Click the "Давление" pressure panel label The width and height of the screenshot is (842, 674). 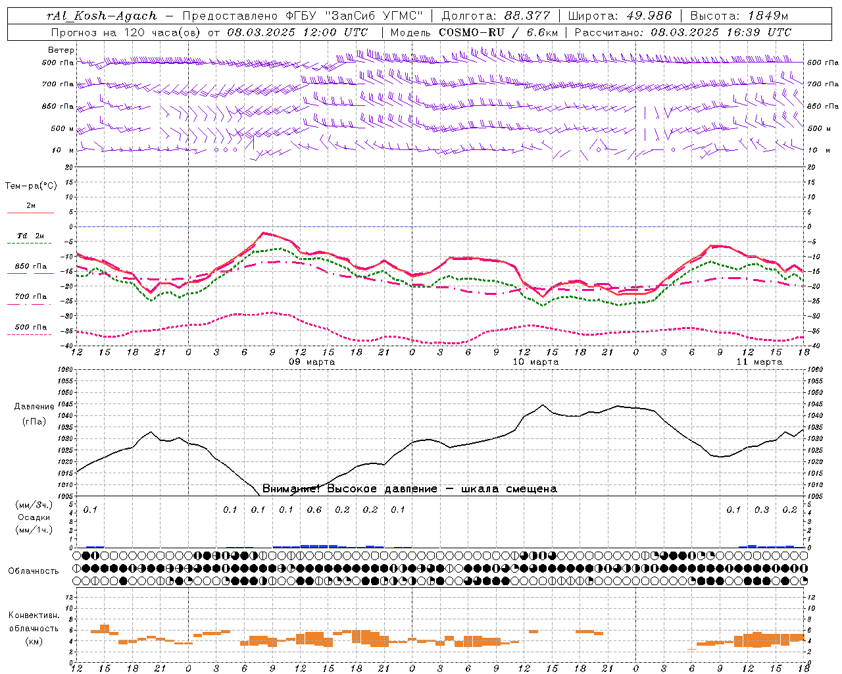(x=34, y=407)
